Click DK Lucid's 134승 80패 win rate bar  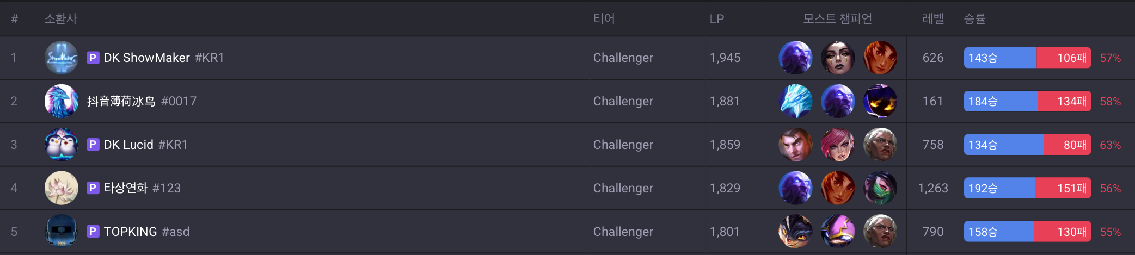click(1027, 145)
